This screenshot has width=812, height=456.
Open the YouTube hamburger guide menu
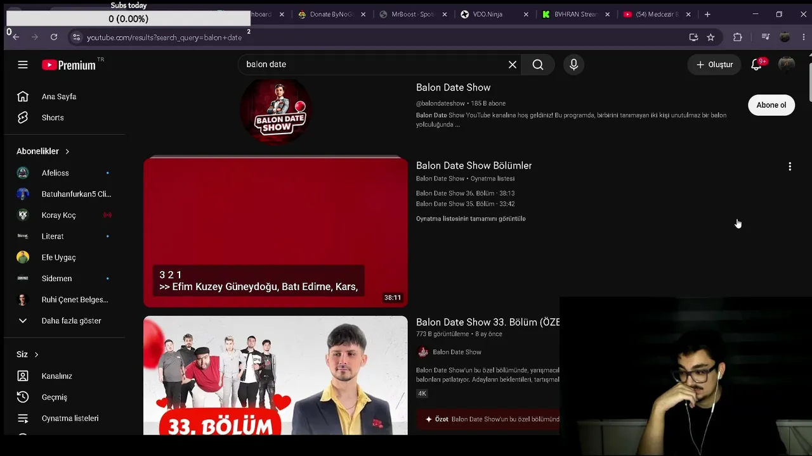[23, 65]
